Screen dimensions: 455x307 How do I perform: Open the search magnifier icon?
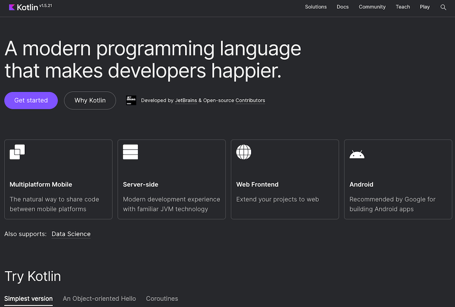(443, 7)
